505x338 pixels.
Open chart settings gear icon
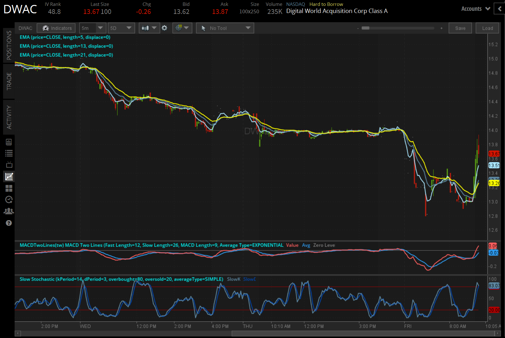click(164, 28)
